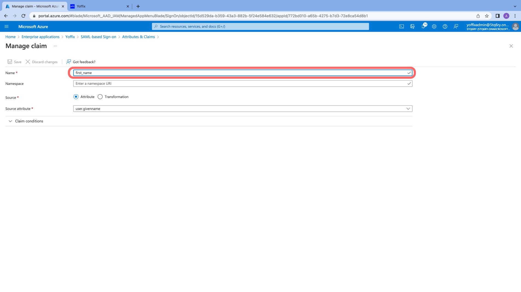Save the claim
The width and height of the screenshot is (521, 292).
click(15, 62)
